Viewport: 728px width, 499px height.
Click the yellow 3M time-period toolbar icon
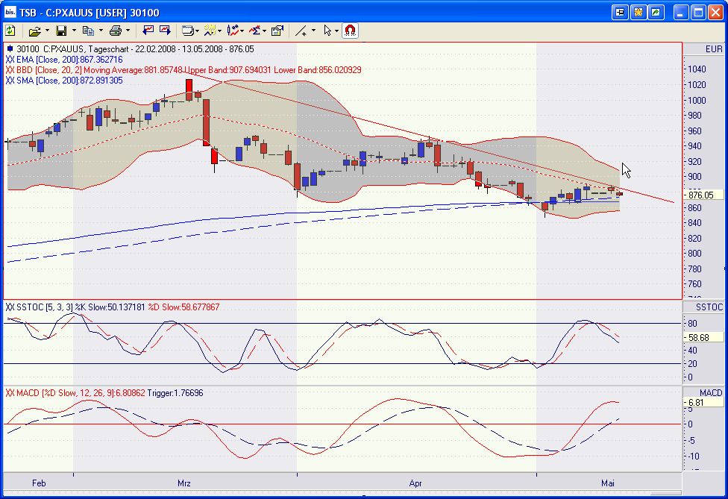(x=210, y=31)
